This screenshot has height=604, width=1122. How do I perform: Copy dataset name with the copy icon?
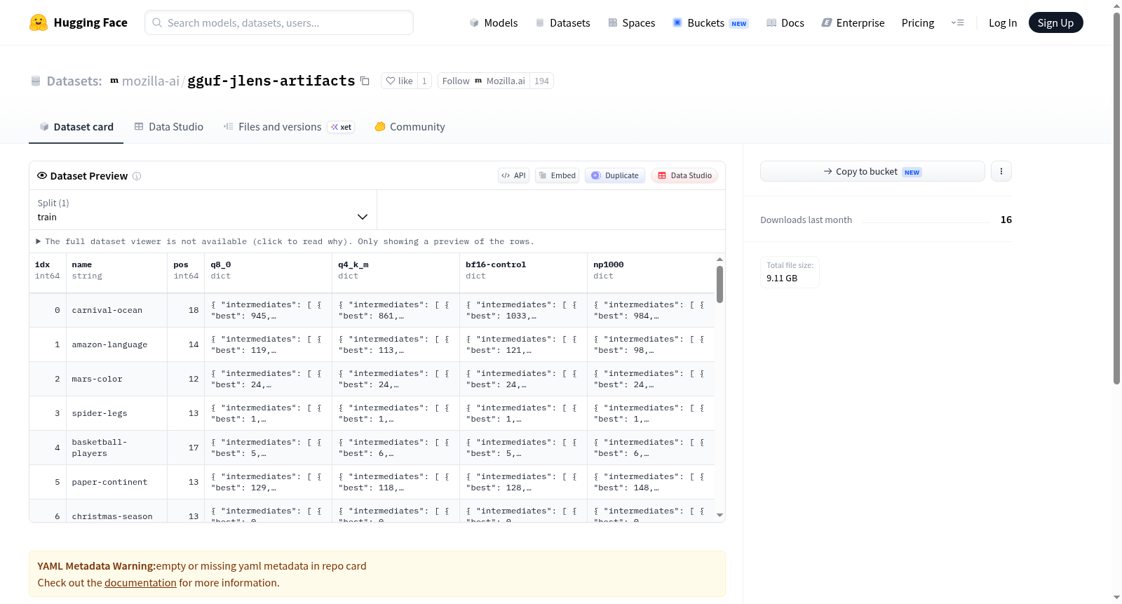(x=365, y=81)
